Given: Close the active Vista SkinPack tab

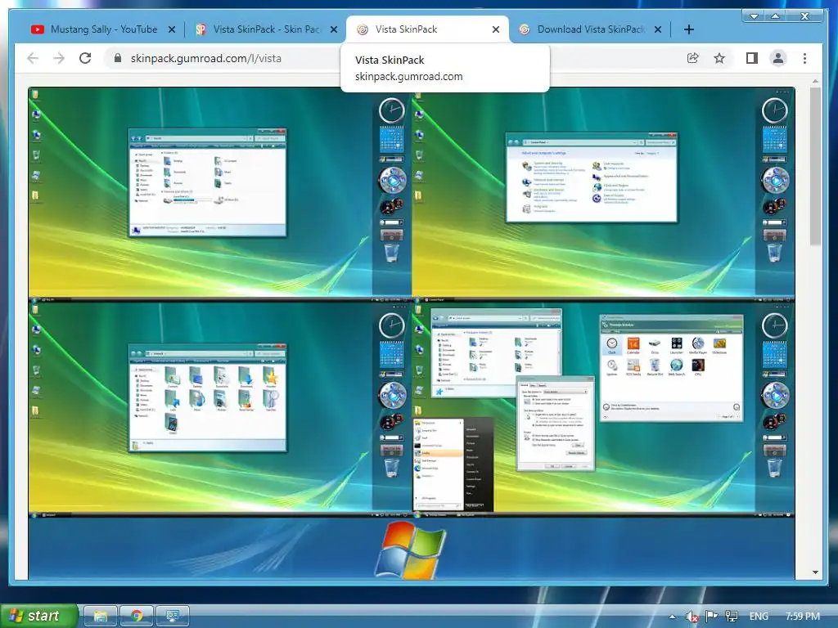Looking at the screenshot, I should click(496, 29).
